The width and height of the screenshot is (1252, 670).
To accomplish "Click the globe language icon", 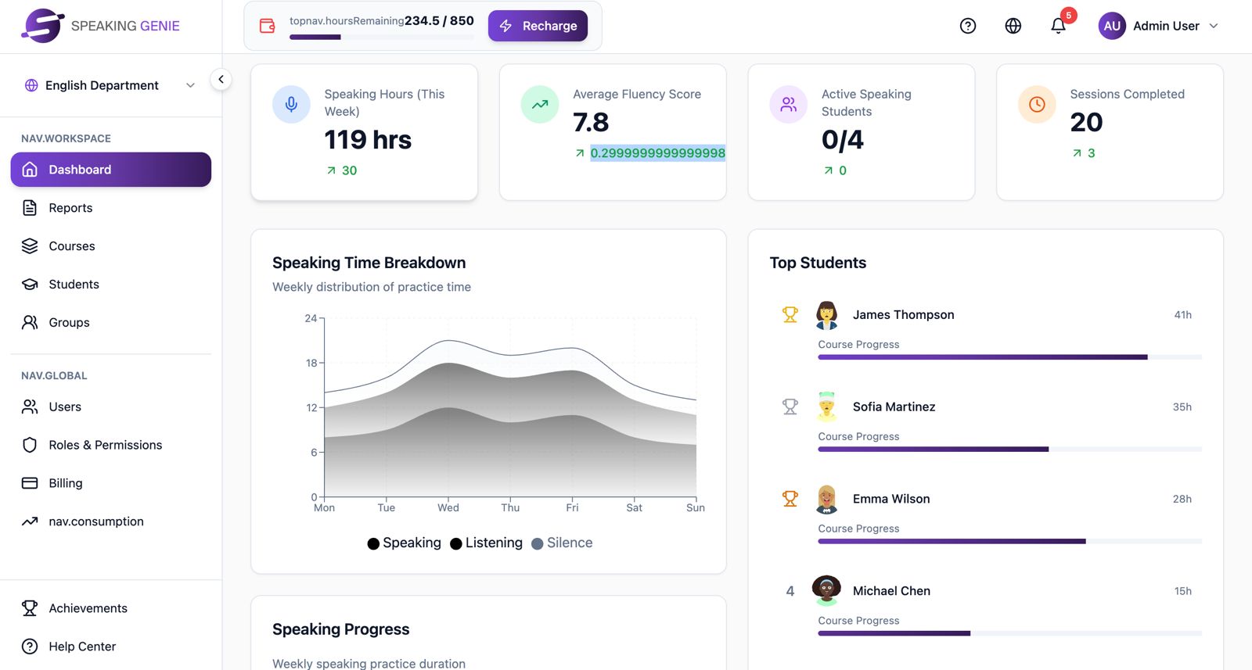I will (x=1013, y=26).
